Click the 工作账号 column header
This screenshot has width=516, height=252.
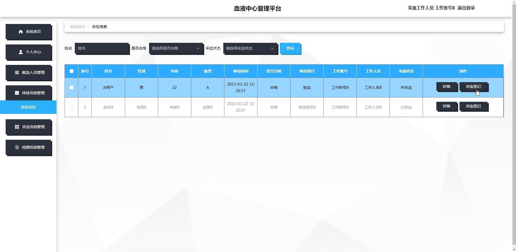[340, 71]
